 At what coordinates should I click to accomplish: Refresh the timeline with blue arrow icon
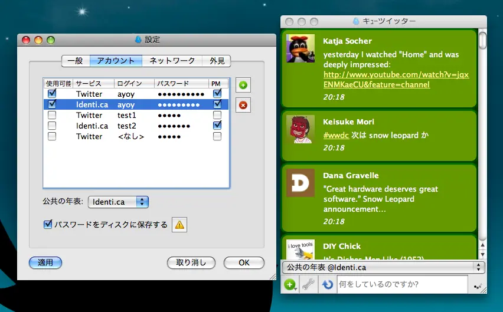[x=328, y=284]
